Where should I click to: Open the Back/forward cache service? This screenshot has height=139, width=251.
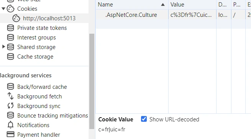(x=42, y=87)
